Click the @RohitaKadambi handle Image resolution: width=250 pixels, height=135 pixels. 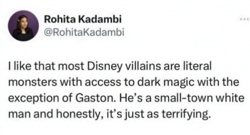(84, 32)
